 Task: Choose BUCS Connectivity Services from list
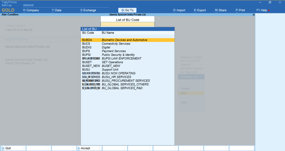click(127, 44)
